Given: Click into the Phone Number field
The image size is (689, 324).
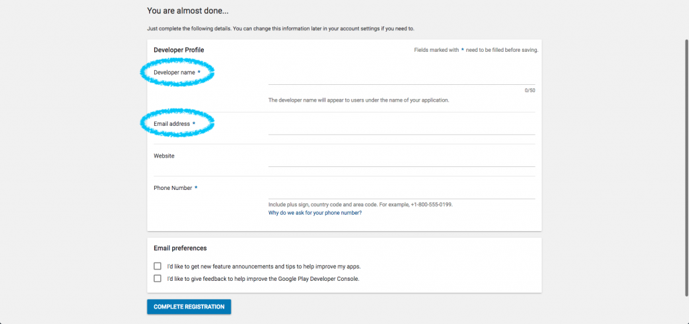Looking at the screenshot, I should tap(402, 193).
